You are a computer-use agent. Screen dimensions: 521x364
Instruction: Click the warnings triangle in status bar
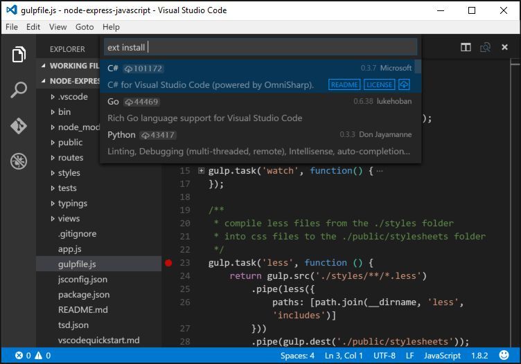click(39, 356)
